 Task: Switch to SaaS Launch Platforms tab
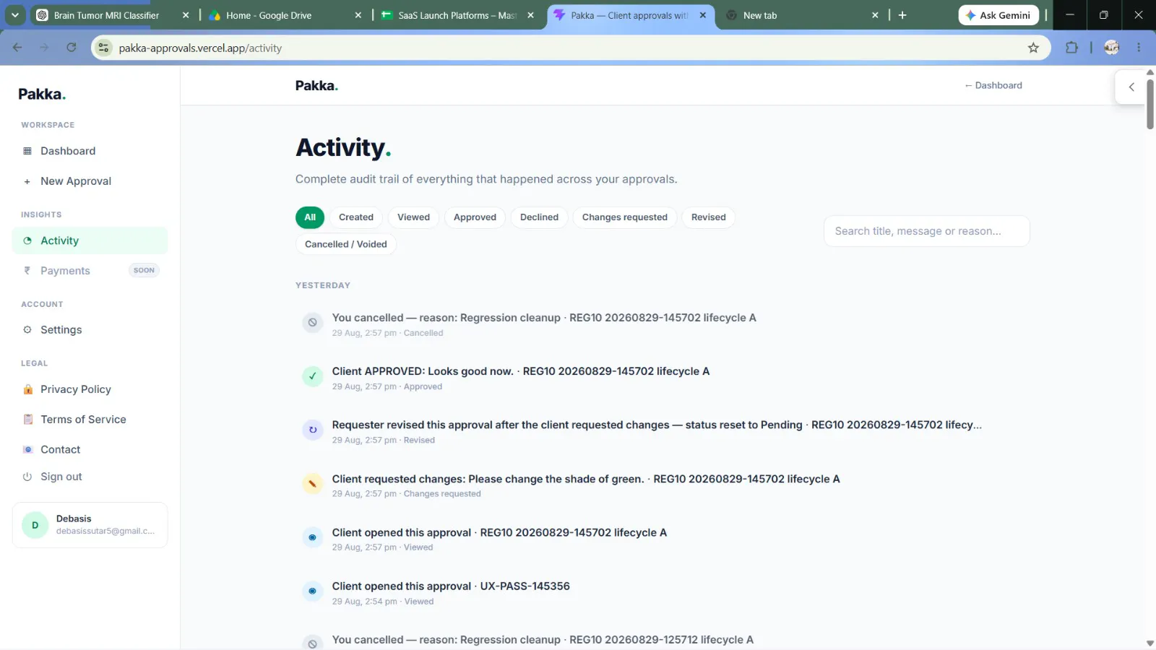pyautogui.click(x=458, y=15)
